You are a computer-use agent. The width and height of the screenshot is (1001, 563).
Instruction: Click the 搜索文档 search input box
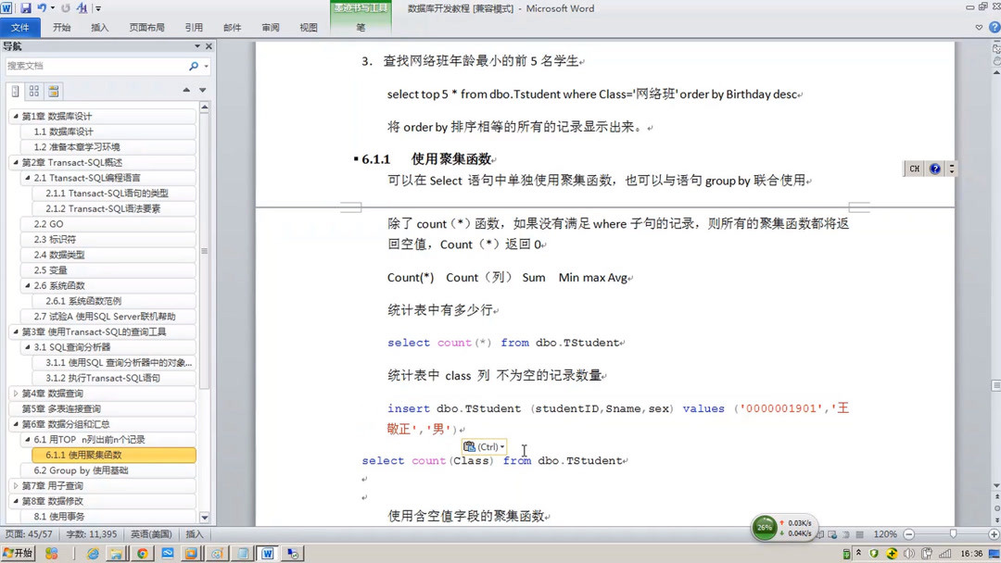coord(93,66)
